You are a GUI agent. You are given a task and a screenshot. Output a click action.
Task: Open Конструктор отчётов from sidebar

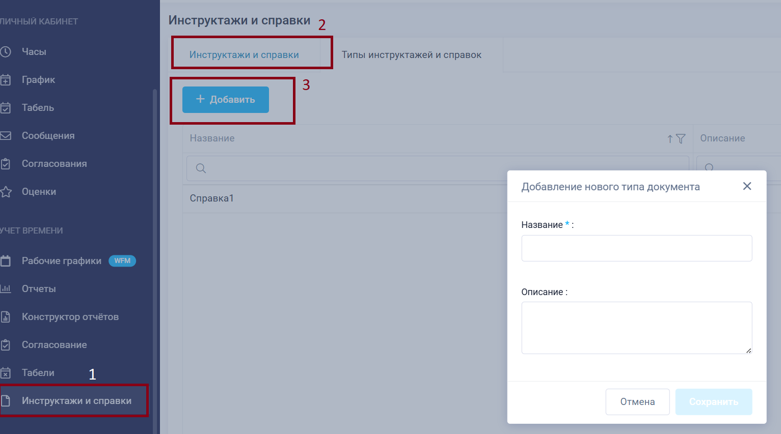pyautogui.click(x=70, y=317)
